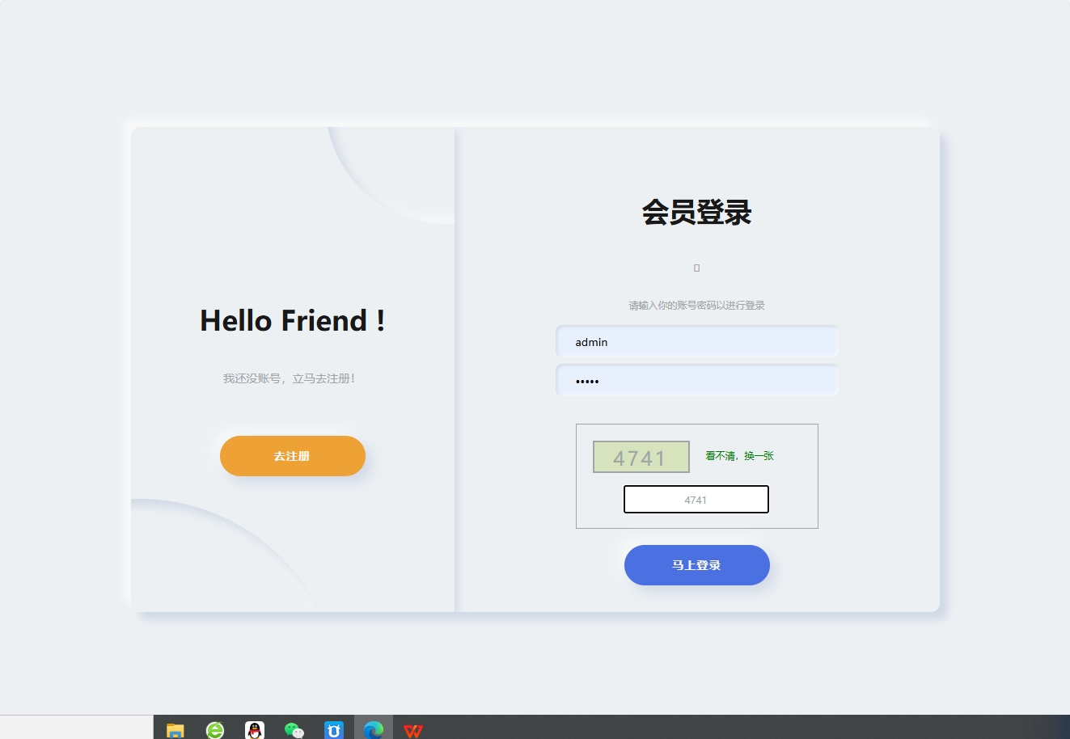Select the admin username input field
Viewport: 1070px width, 739px height.
point(696,340)
